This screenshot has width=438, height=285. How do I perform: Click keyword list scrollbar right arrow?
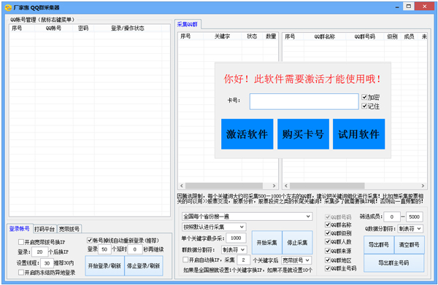[274, 186]
